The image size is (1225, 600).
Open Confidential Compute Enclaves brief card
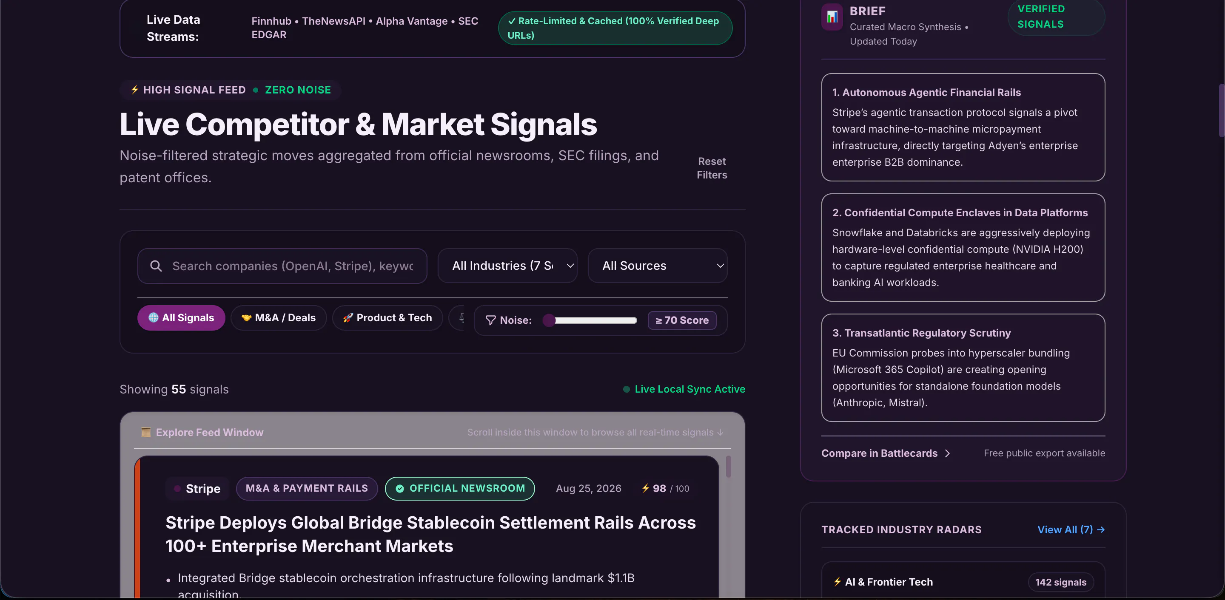tap(963, 247)
